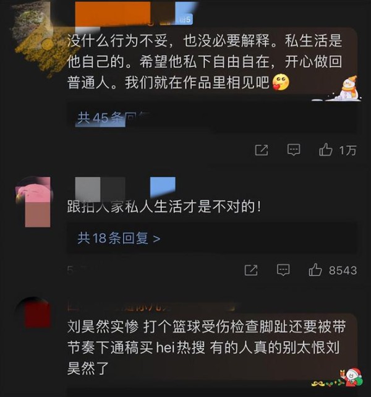The image size is (371, 397).
Task: Tap the comment text 跟拍人家私人生活才是不对的
Action: click(x=164, y=207)
